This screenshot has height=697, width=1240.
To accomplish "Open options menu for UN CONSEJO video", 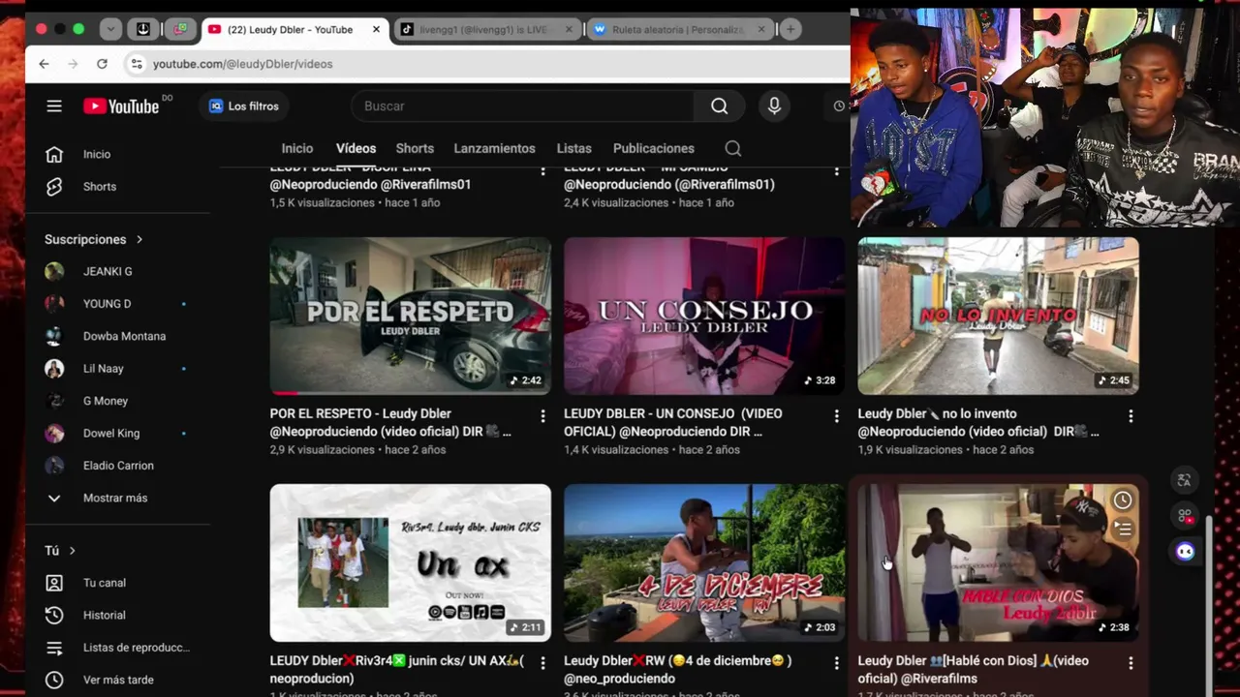I will [837, 416].
